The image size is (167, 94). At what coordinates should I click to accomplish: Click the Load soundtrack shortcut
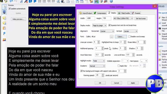[x=163, y=24]
